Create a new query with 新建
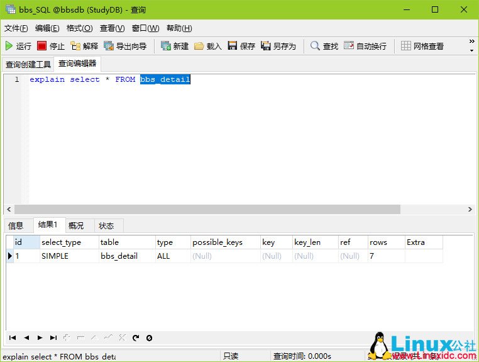Image resolution: width=479 pixels, height=362 pixels. (175, 46)
